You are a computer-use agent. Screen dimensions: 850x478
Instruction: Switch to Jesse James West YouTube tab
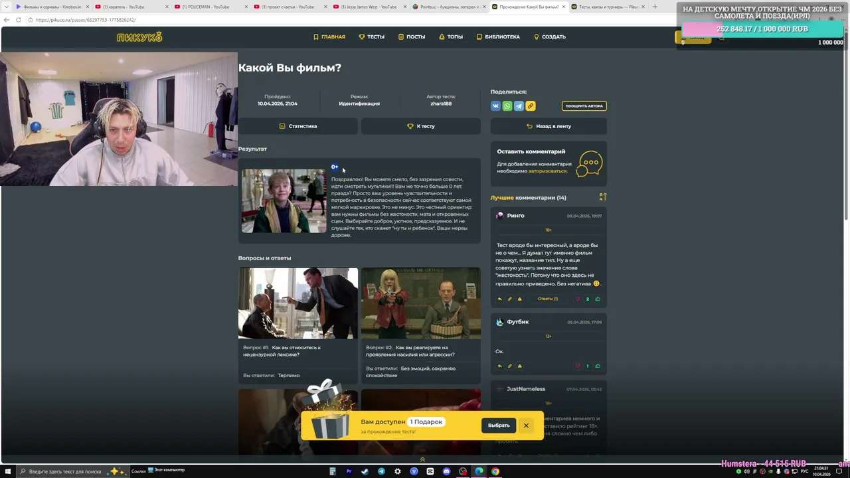click(369, 7)
